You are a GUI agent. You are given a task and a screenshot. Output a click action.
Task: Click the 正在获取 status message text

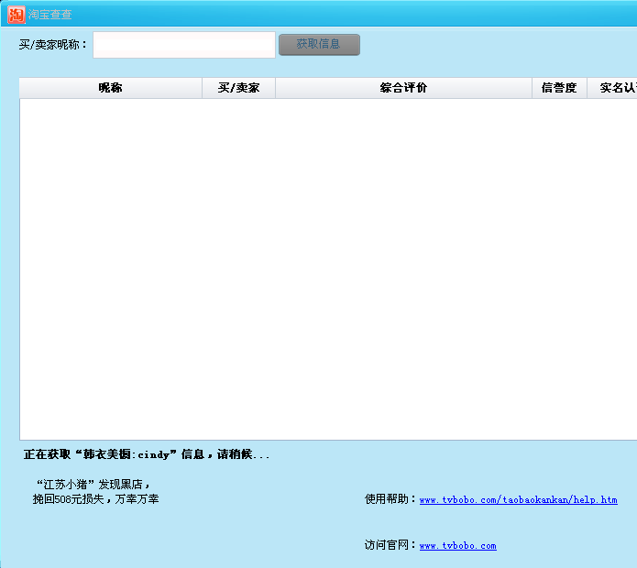tap(147, 454)
